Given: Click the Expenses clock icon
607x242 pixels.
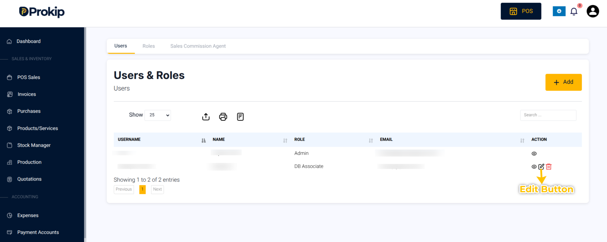Looking at the screenshot, I should tap(10, 216).
